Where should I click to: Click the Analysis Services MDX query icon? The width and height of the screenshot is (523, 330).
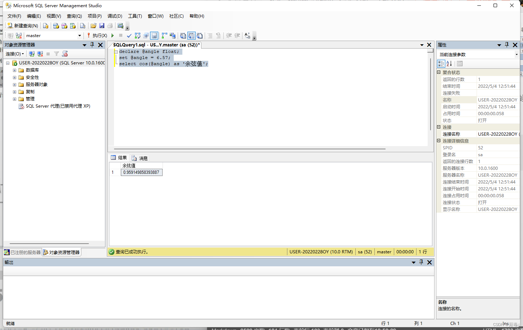[x=56, y=26]
